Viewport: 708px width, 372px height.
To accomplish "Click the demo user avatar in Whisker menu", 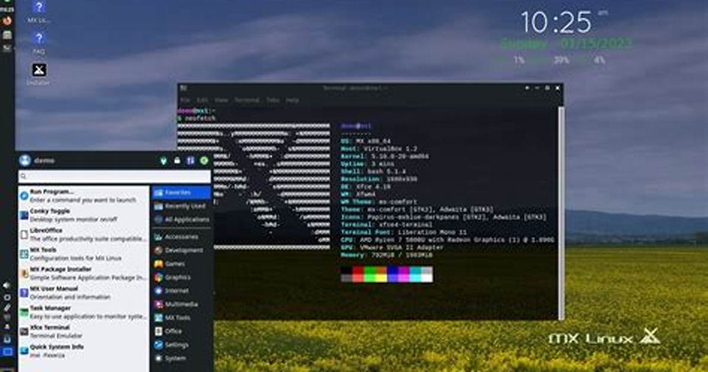I will coord(25,161).
